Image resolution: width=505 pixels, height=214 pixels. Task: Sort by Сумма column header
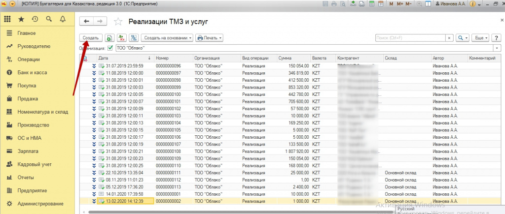(294, 58)
